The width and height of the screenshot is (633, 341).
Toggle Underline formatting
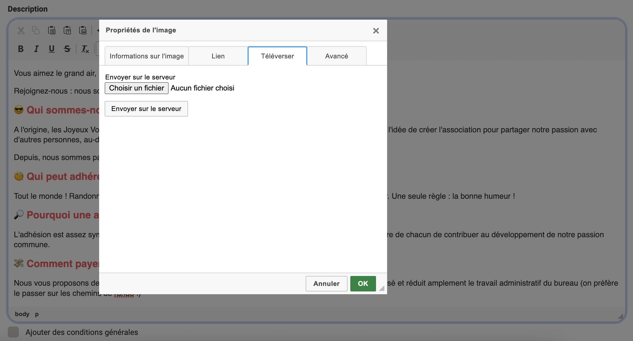(52, 49)
